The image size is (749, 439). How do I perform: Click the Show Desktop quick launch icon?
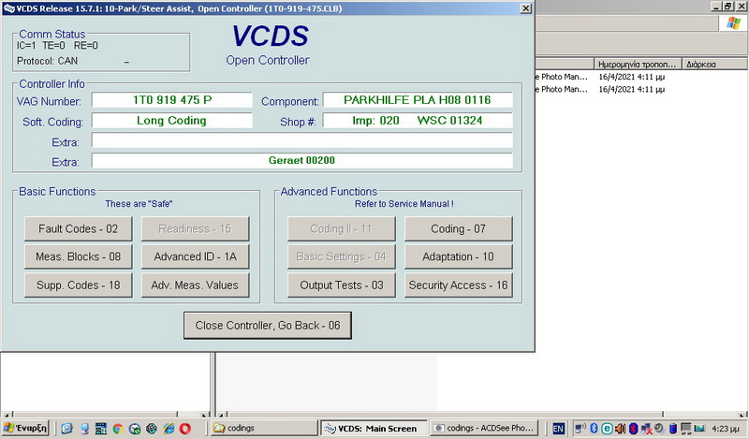click(84, 429)
